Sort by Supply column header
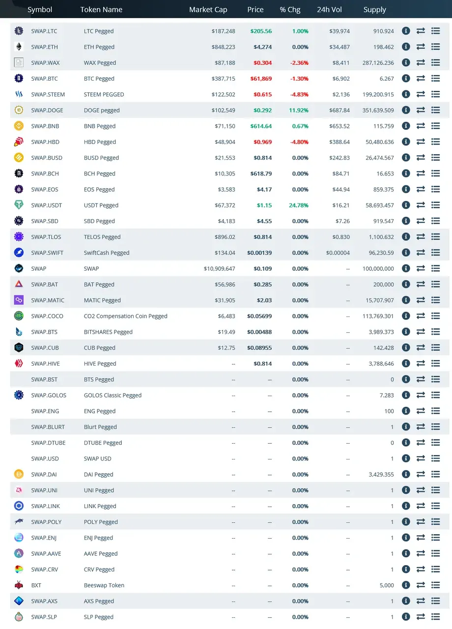Viewport: 452px width, 629px height. click(375, 9)
